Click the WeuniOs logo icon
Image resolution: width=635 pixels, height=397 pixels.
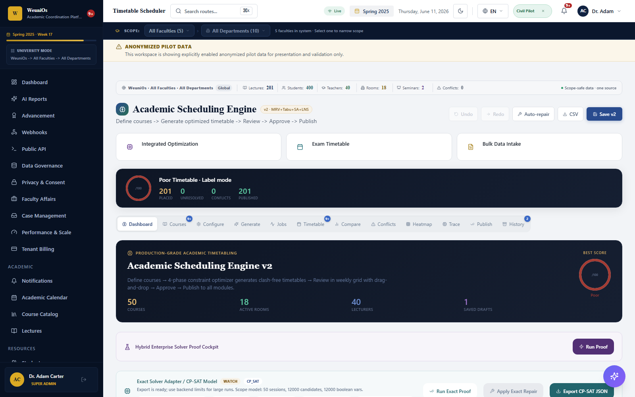pos(15,13)
